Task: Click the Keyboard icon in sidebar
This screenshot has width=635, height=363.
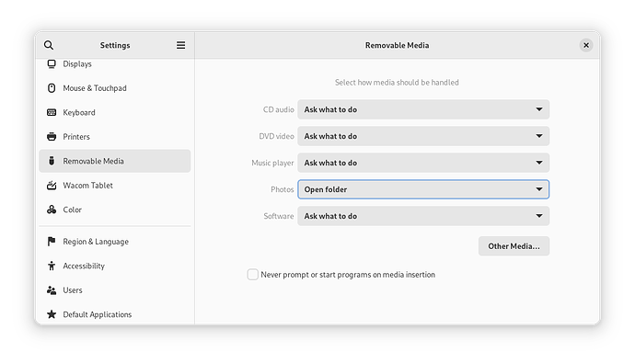Action: pos(52,112)
